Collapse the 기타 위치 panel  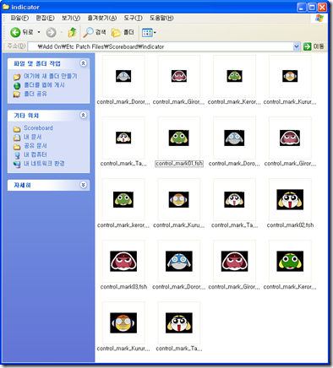83,115
